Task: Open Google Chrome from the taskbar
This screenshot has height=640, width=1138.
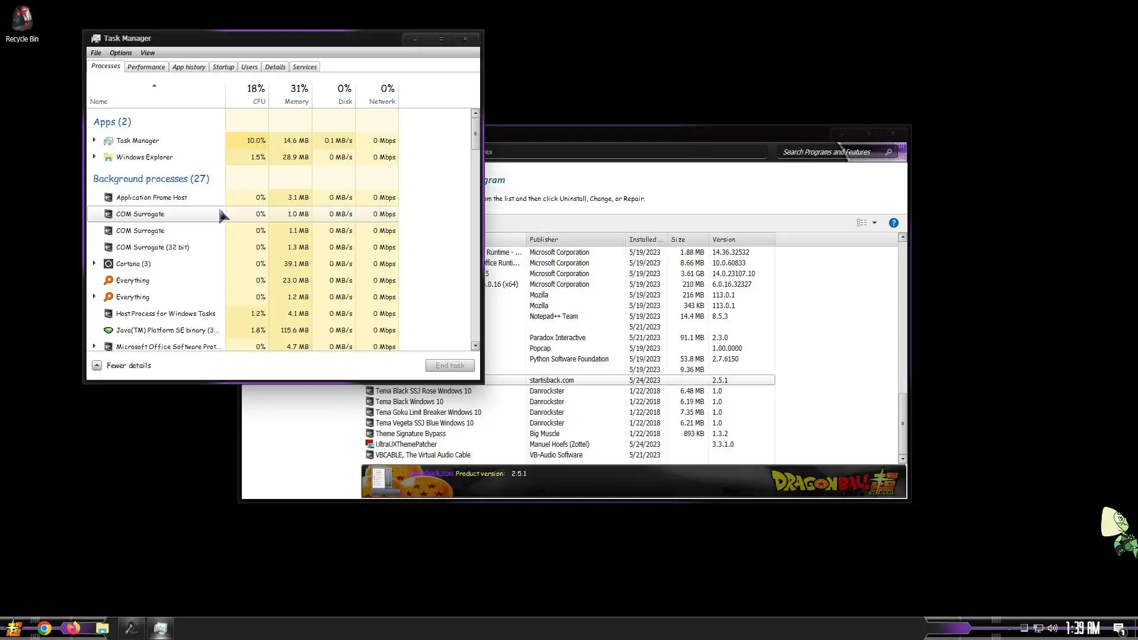Action: pyautogui.click(x=44, y=628)
